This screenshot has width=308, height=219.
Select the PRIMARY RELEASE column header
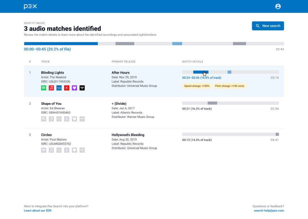[123, 61]
